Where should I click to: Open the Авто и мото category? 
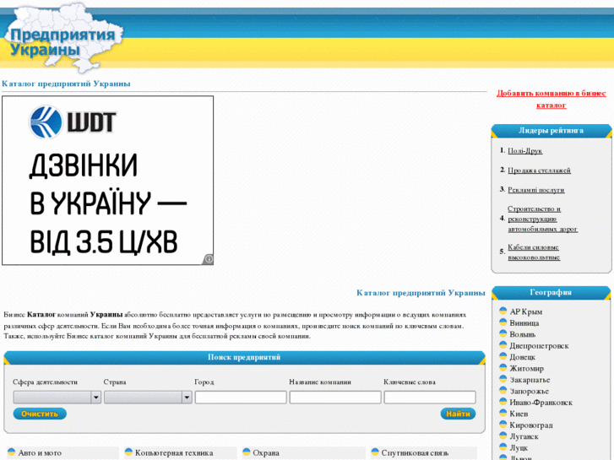[40, 453]
